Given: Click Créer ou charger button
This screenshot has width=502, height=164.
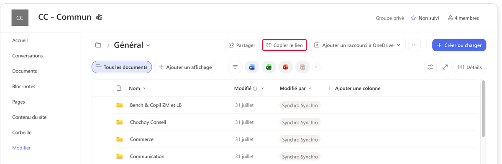Looking at the screenshot, I should 459,45.
